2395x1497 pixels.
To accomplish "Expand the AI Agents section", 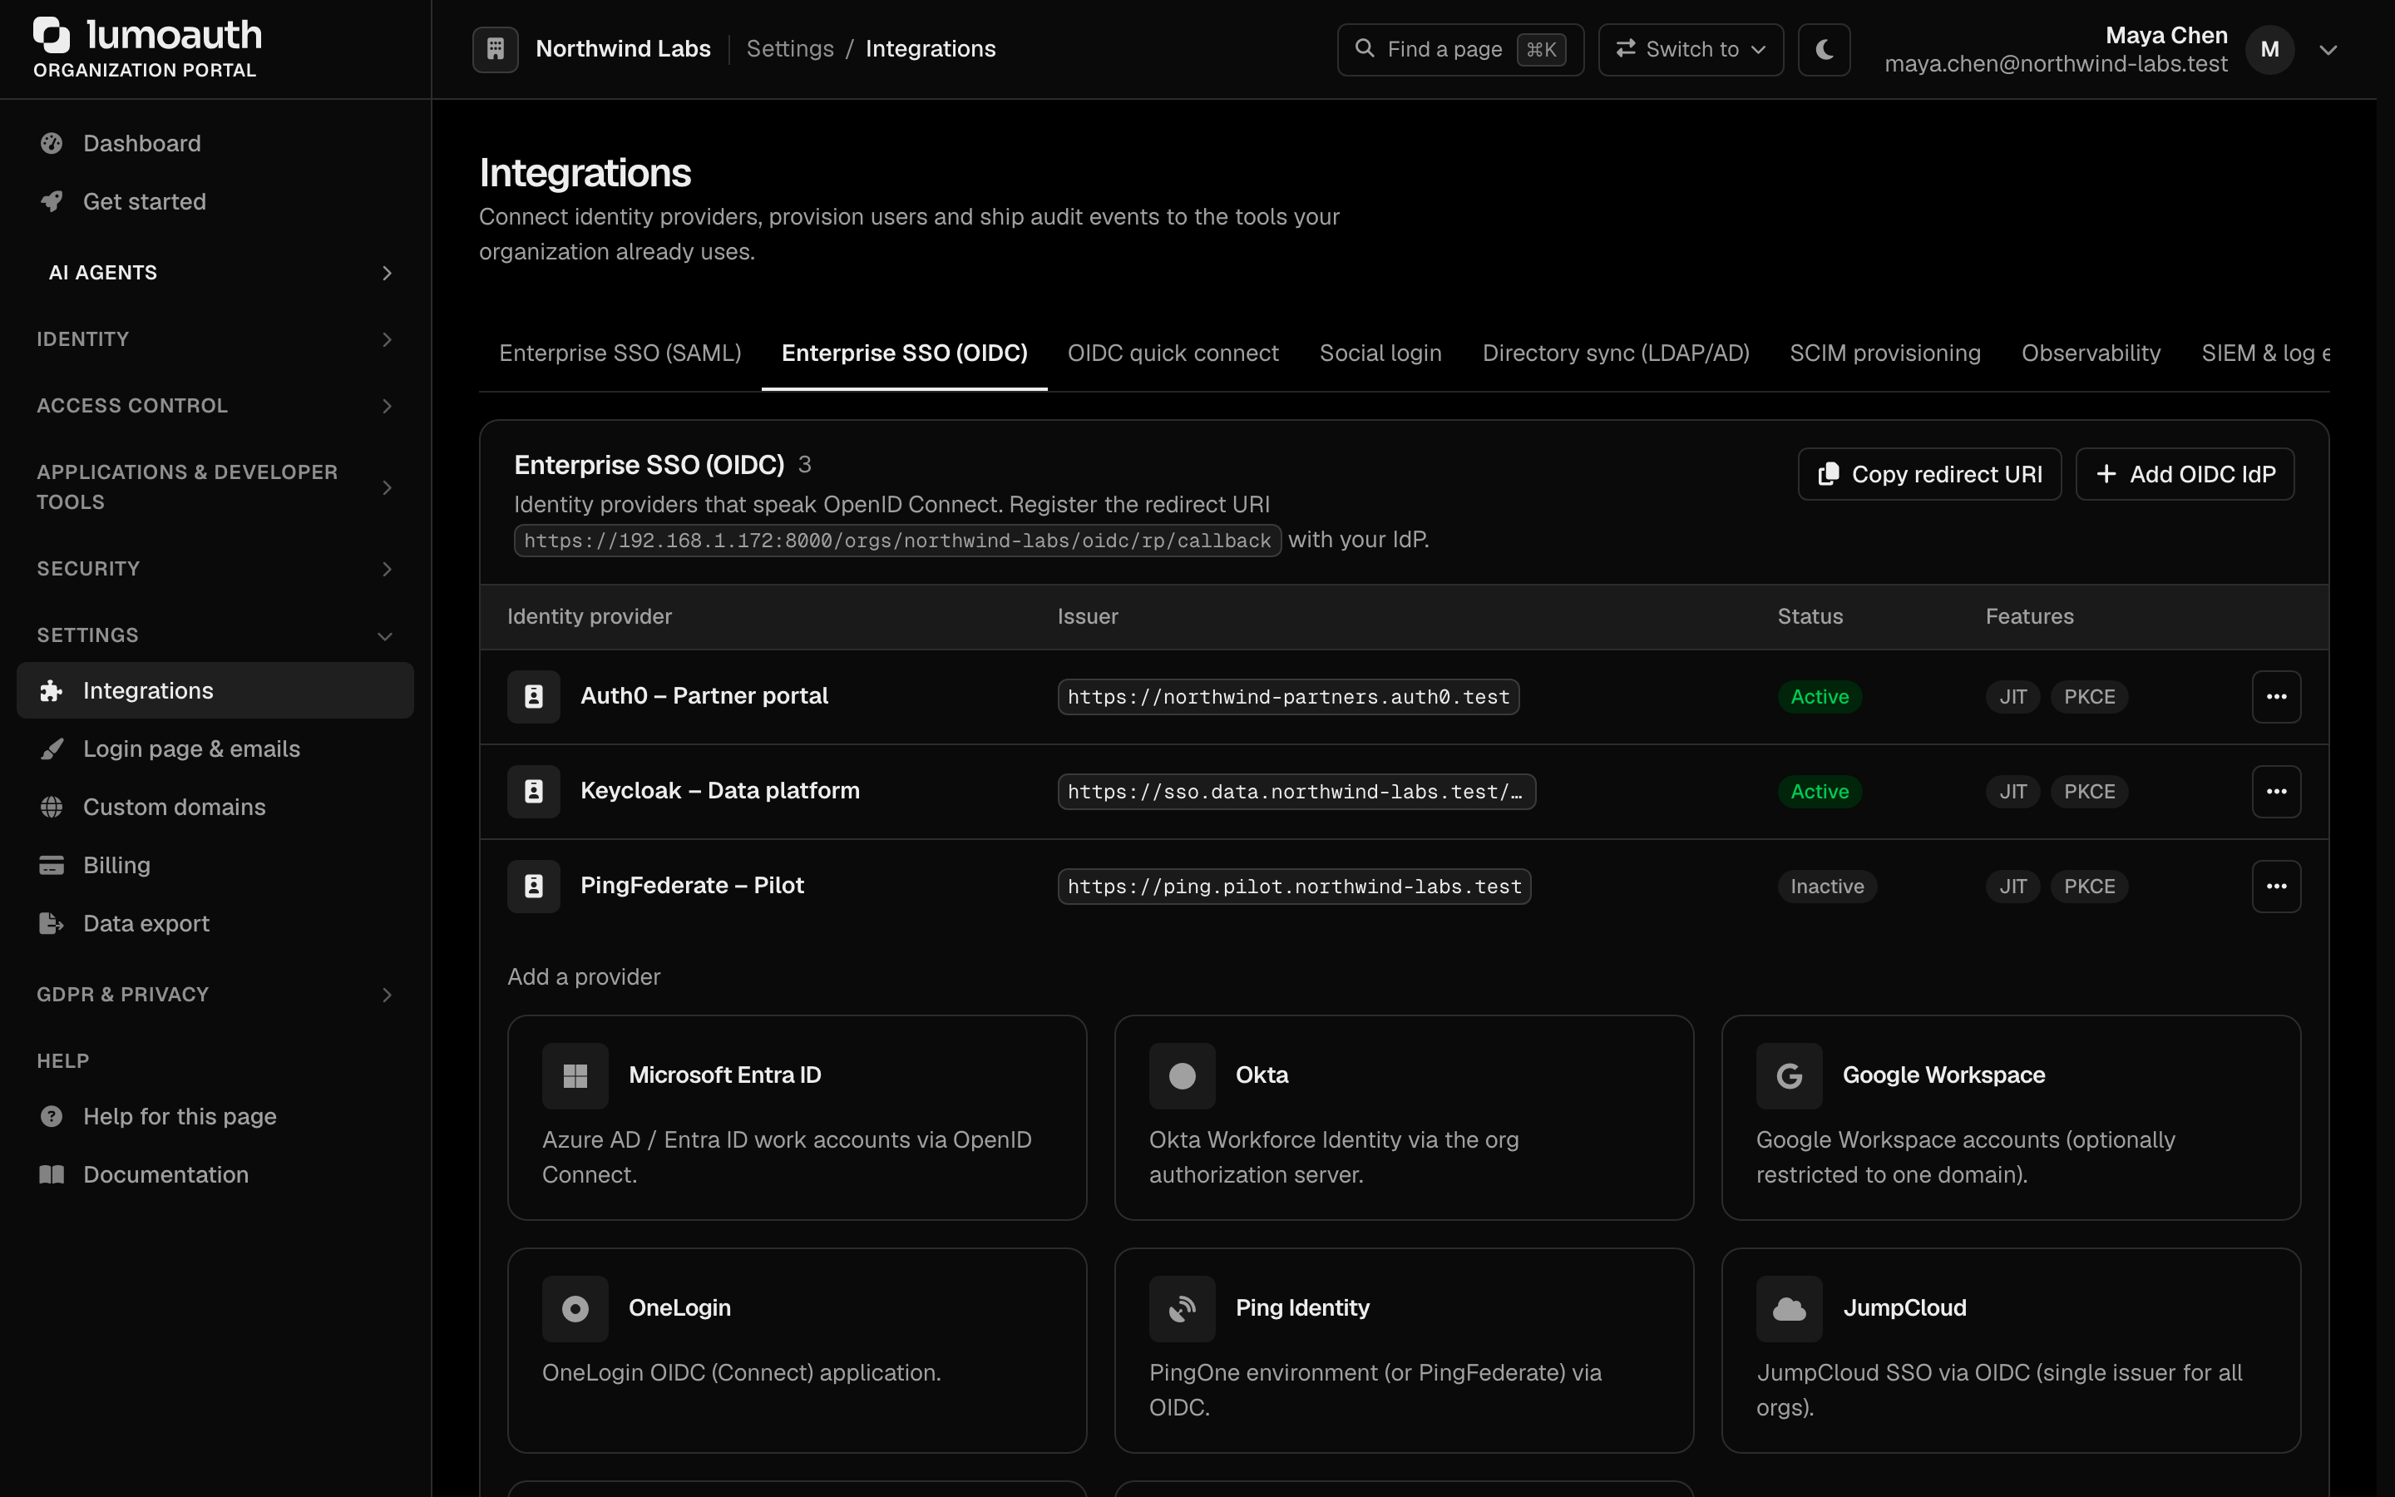I will pos(215,272).
